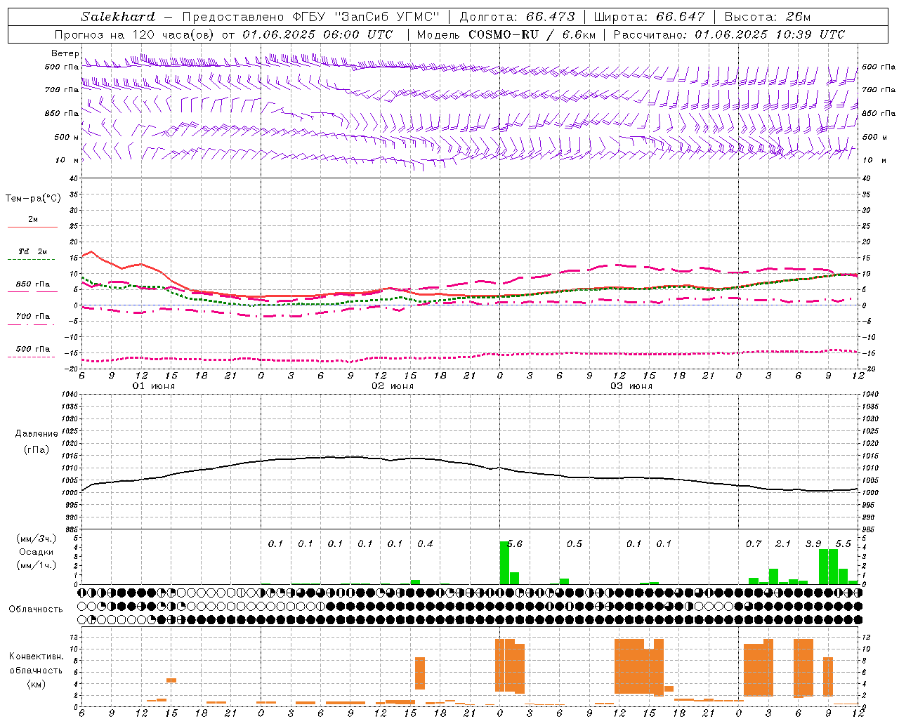Click the 850 гПа temperature legend entry

[x=32, y=284]
